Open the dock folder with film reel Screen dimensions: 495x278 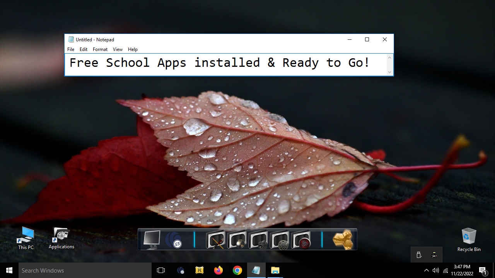(x=280, y=240)
